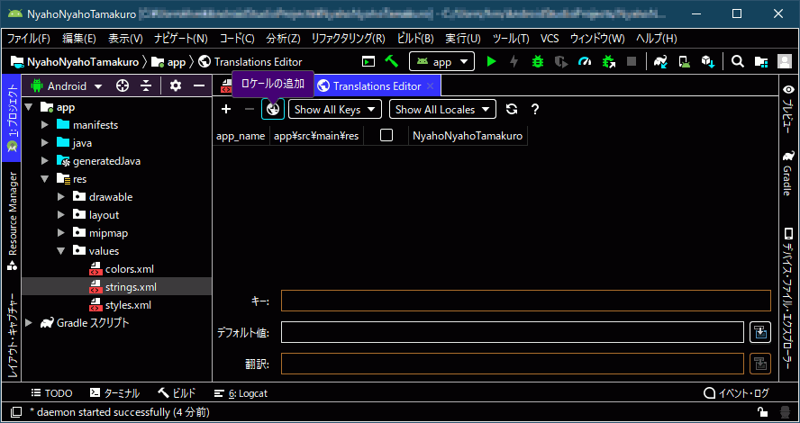Viewport: 800px width, 423px height.
Task: Open the profiler gauge icon
Action: pyautogui.click(x=585, y=62)
